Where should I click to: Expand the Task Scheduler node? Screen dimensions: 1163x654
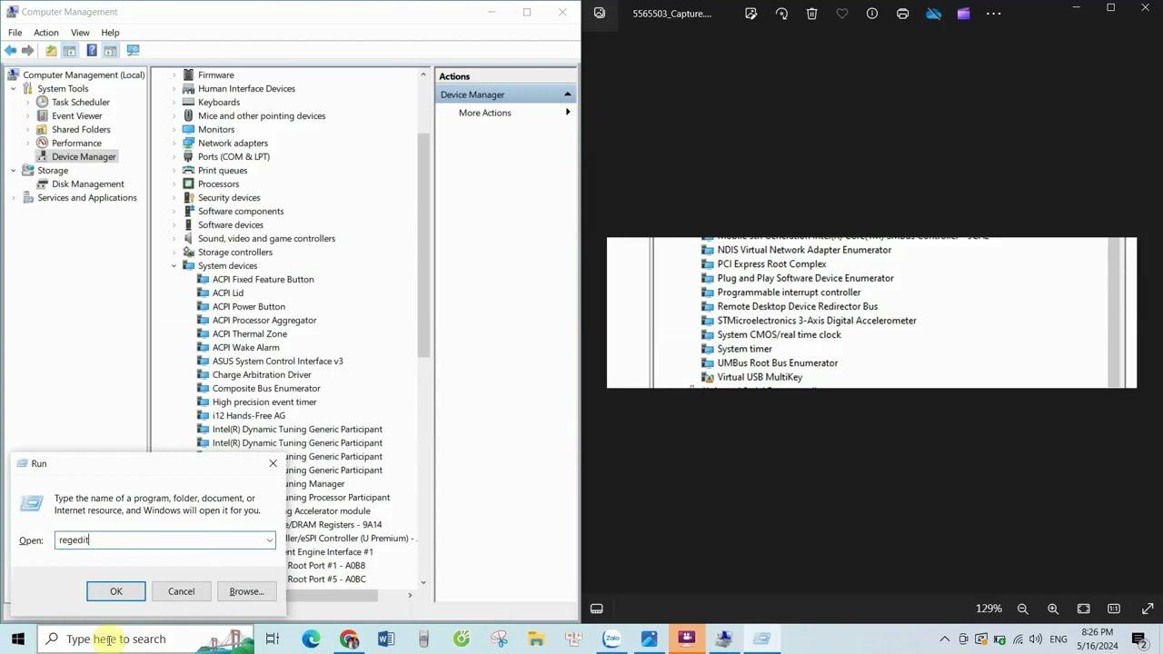coord(28,102)
